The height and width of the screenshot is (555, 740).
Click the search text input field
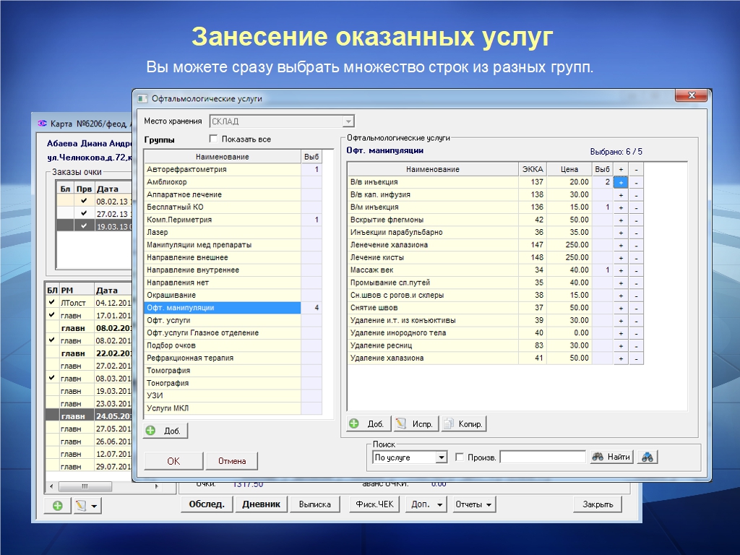click(x=542, y=457)
